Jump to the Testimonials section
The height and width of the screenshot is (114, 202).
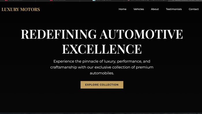174,9
